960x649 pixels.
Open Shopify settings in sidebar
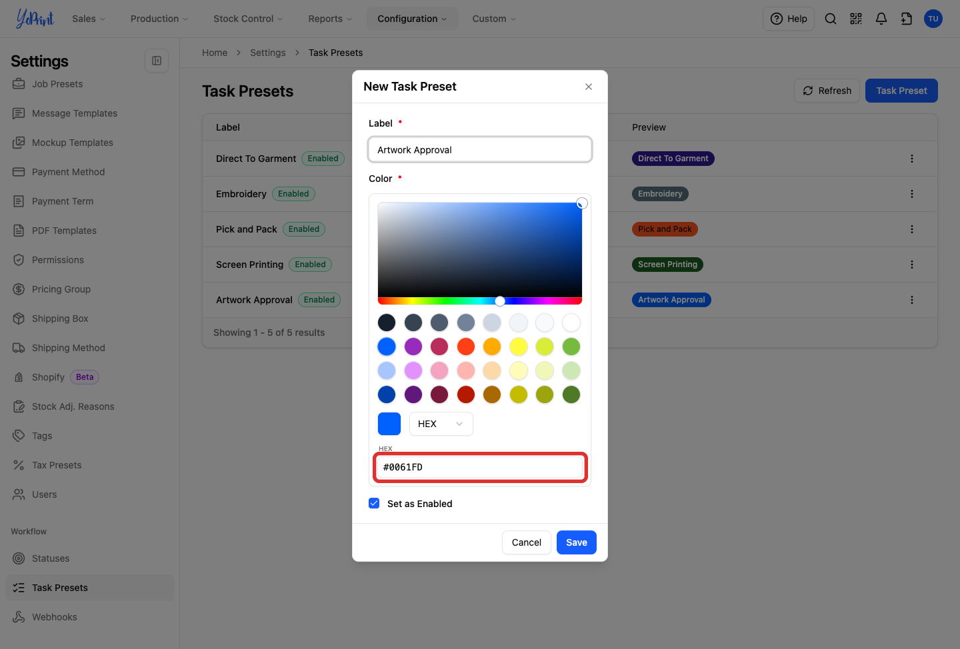click(x=89, y=377)
